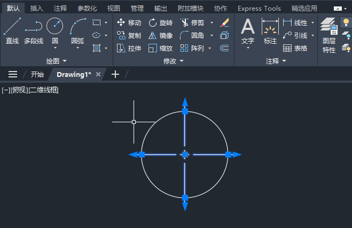Screen dimensions: 352x228
Task: Switch to the 插入 ribbon tab
Action: pos(37,9)
